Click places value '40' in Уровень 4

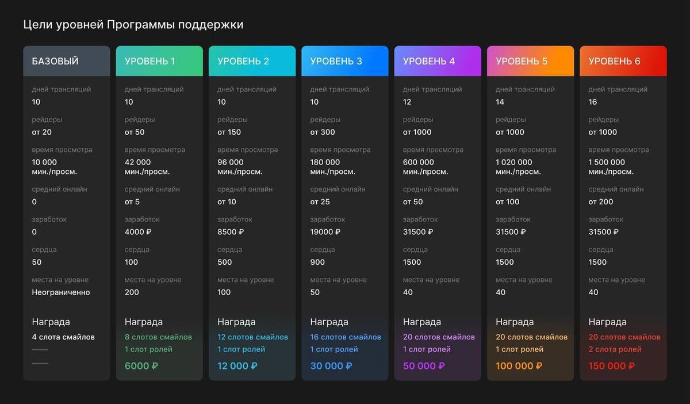(408, 292)
